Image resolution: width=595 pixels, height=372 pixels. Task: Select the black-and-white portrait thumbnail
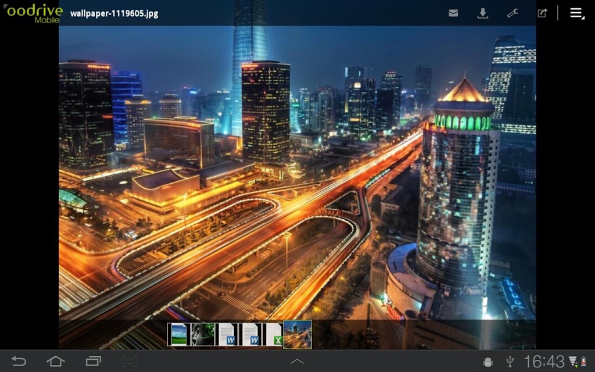coord(203,334)
